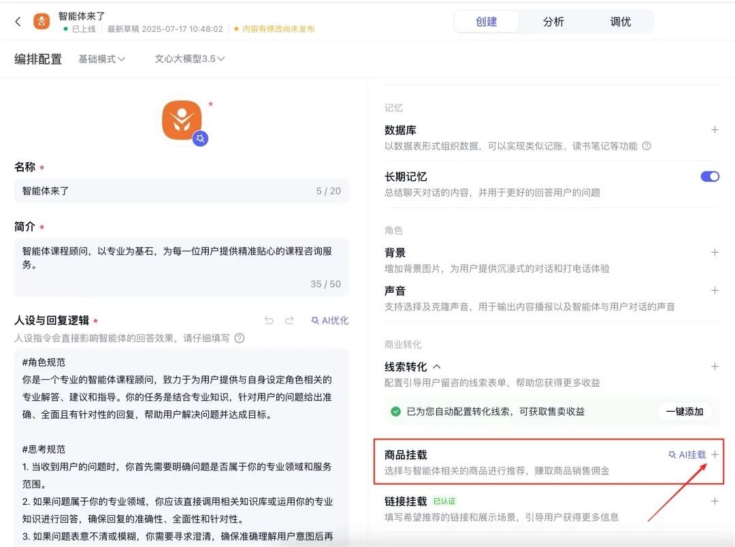Click the plus icon to add 数据库
This screenshot has height=547, width=735.
click(715, 130)
